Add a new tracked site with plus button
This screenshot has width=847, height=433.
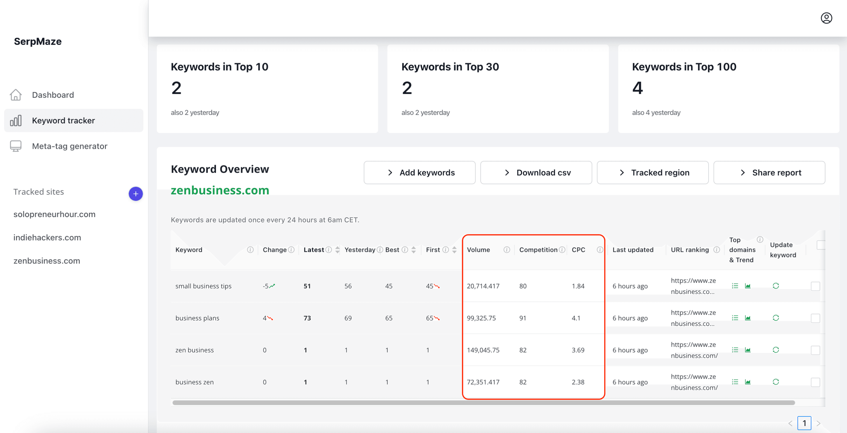(x=135, y=194)
